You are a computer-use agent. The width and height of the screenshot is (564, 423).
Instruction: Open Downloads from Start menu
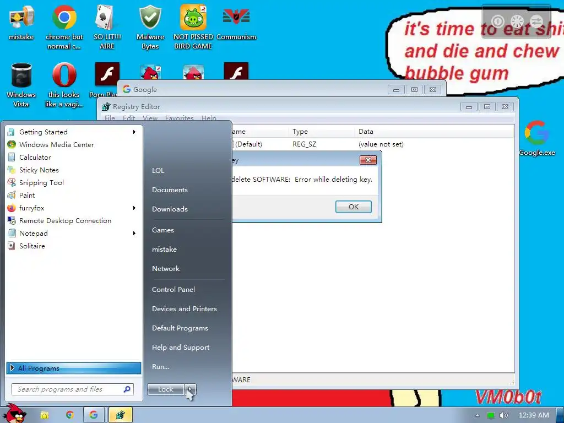170,209
